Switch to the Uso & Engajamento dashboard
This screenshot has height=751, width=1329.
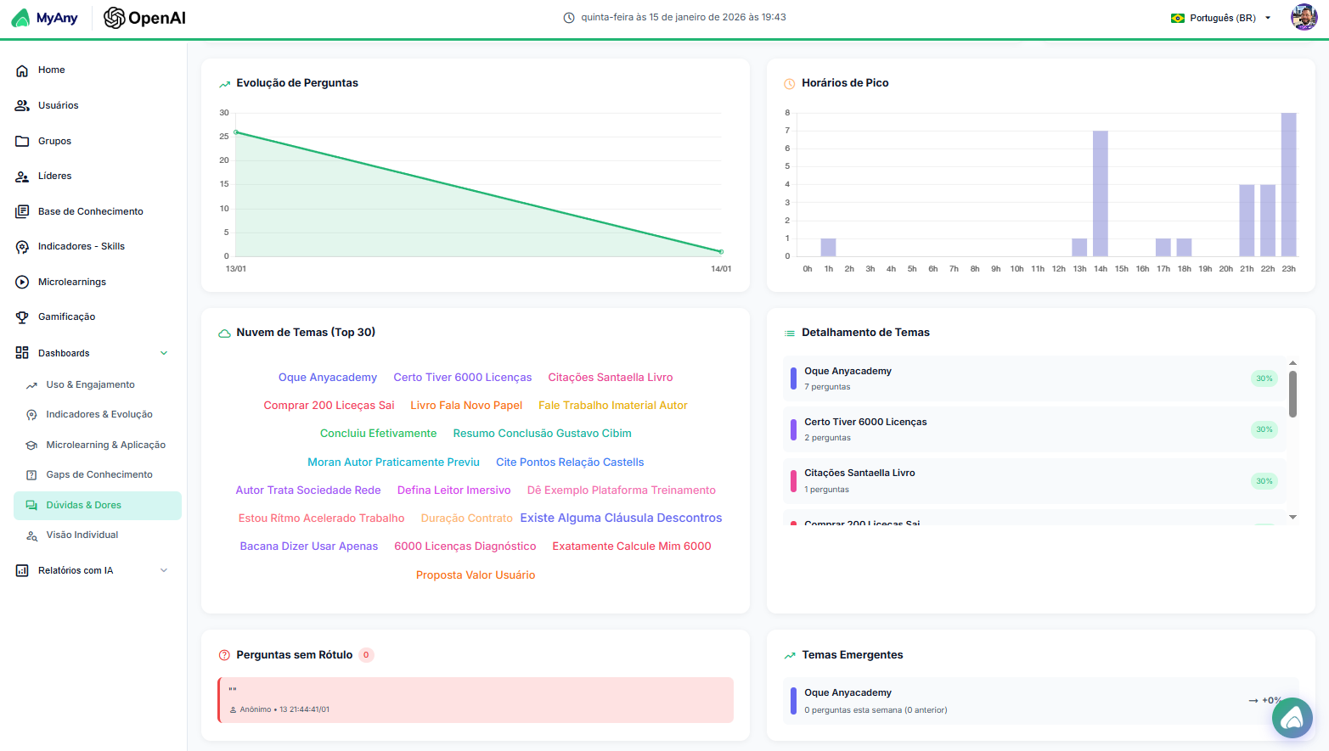click(92, 384)
